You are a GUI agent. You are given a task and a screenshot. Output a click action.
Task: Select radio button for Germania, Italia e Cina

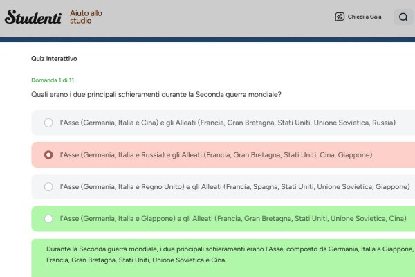48,123
